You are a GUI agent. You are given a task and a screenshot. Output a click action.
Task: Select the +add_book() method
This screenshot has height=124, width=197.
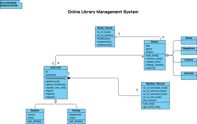point(152,56)
